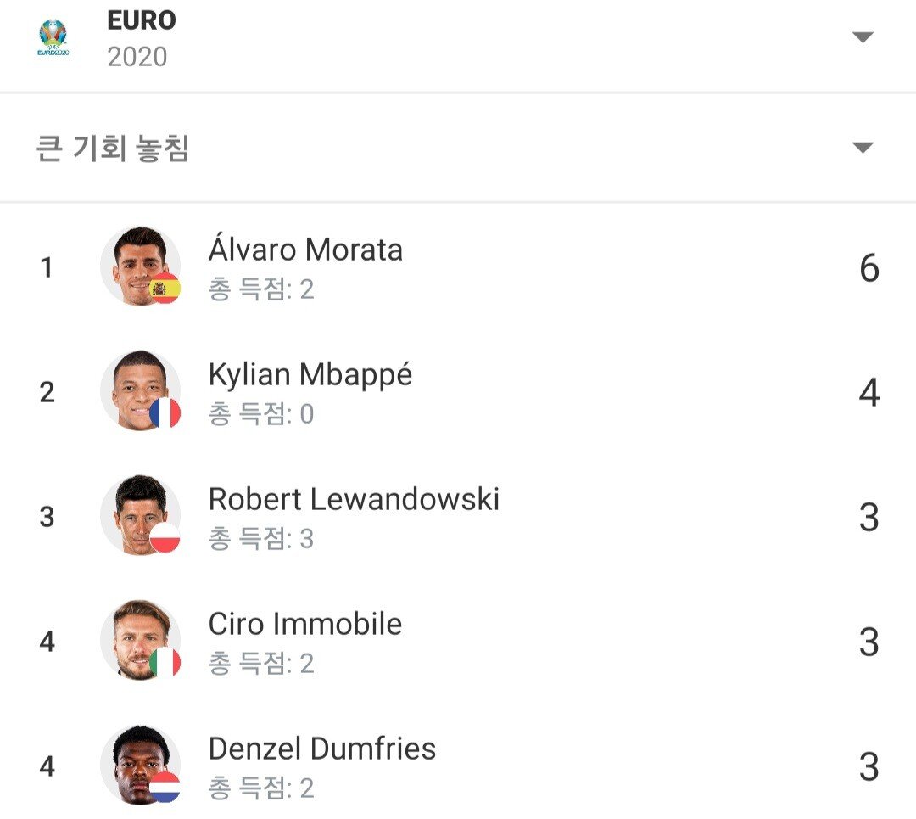916x819 pixels.
Task: Open Robert Lewandowski's avatar
Action: coord(136,513)
